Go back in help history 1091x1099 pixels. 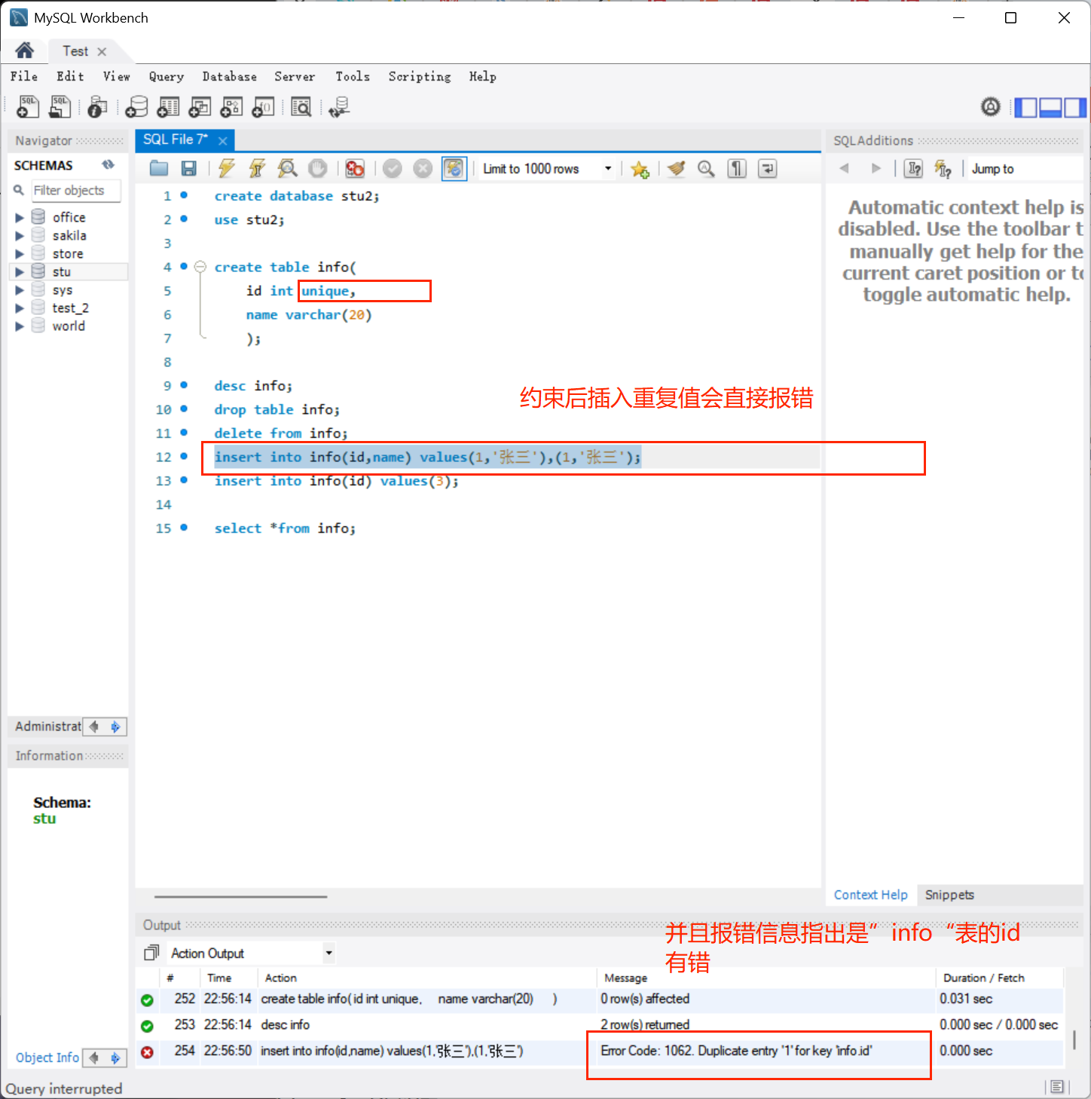coord(845,168)
